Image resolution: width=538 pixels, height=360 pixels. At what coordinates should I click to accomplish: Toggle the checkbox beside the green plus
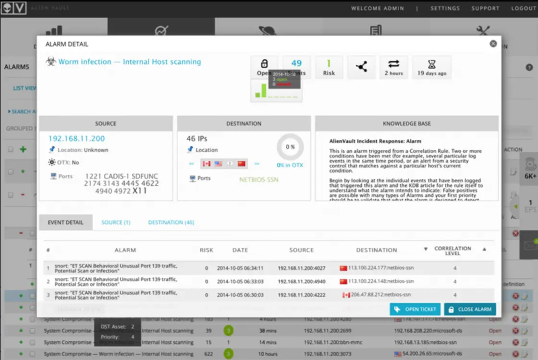[10, 149]
